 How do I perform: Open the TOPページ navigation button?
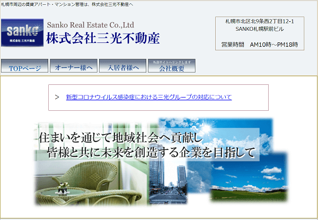click(24, 66)
